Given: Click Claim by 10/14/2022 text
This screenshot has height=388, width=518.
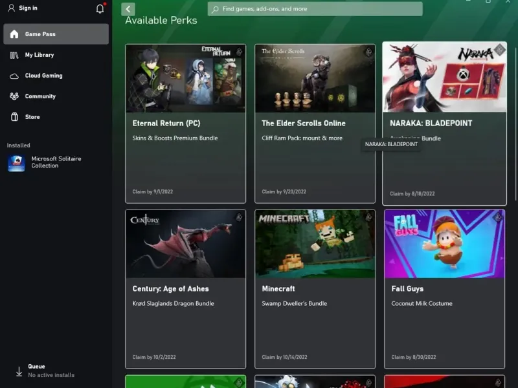Looking at the screenshot, I should 284,357.
